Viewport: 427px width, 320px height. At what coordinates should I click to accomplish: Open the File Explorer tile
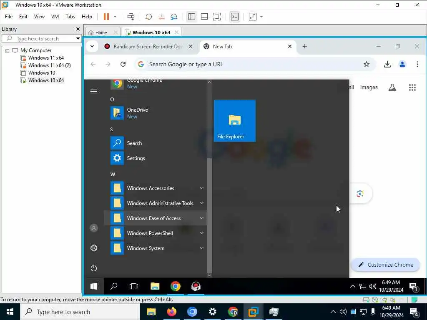(x=235, y=121)
